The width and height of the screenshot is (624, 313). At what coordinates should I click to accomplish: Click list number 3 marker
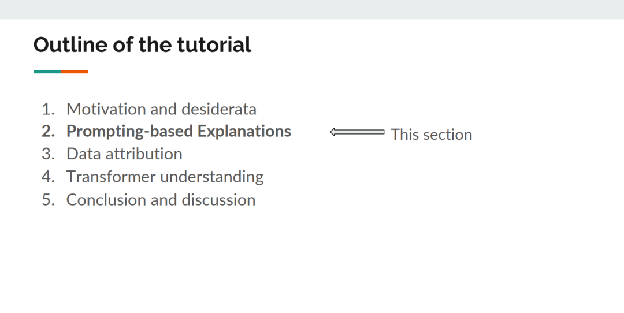48,154
